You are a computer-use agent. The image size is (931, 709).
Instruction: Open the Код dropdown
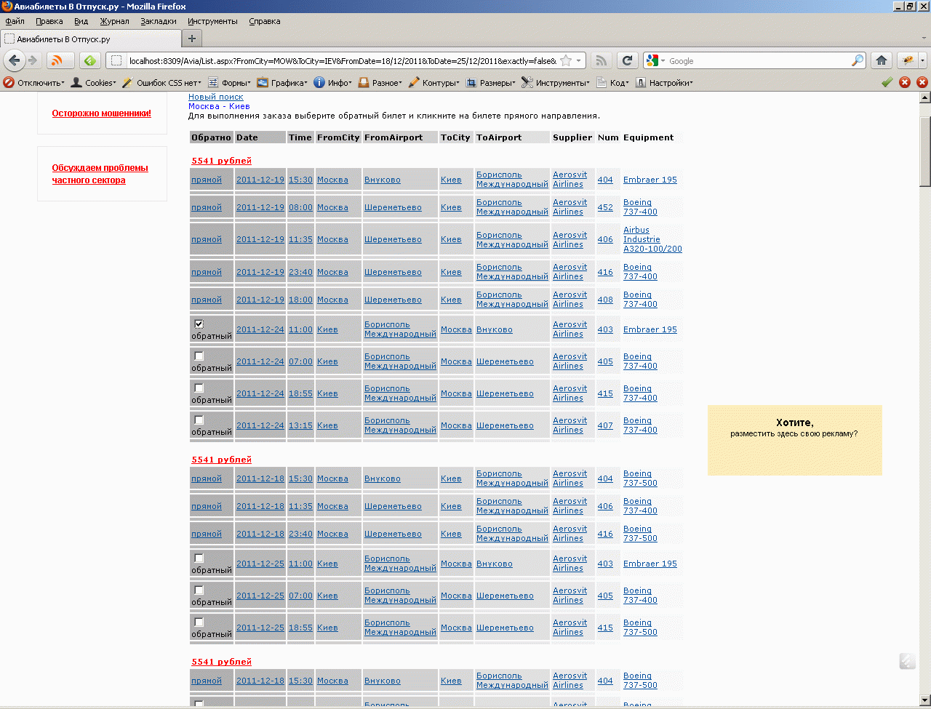(613, 83)
